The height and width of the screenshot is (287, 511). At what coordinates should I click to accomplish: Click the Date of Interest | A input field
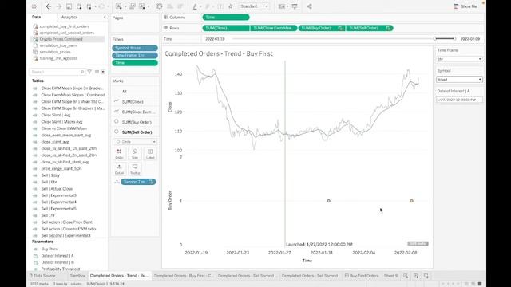click(459, 100)
